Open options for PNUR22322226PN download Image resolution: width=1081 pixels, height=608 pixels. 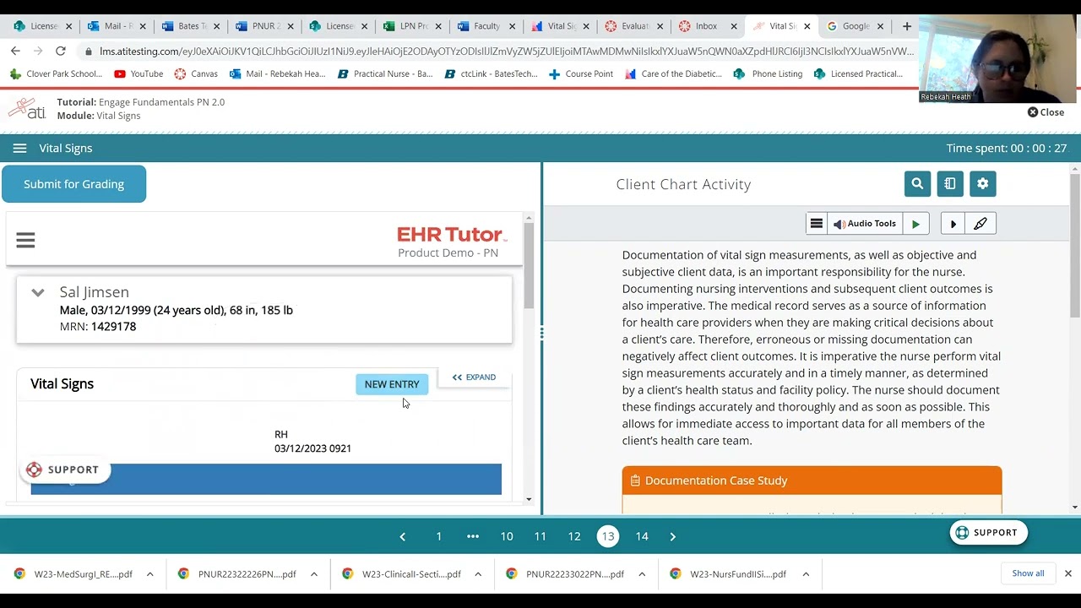[313, 574]
